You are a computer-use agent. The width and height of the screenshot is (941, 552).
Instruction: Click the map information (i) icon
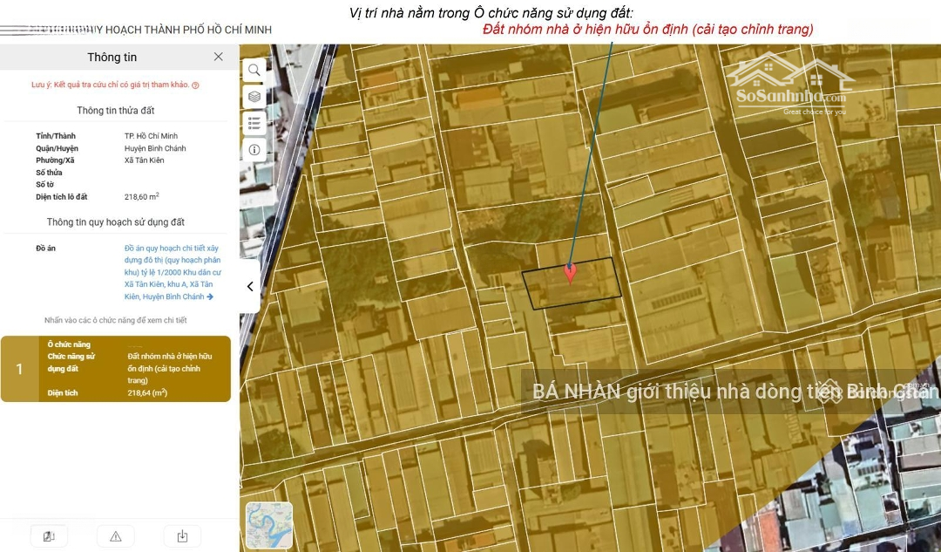pyautogui.click(x=254, y=150)
